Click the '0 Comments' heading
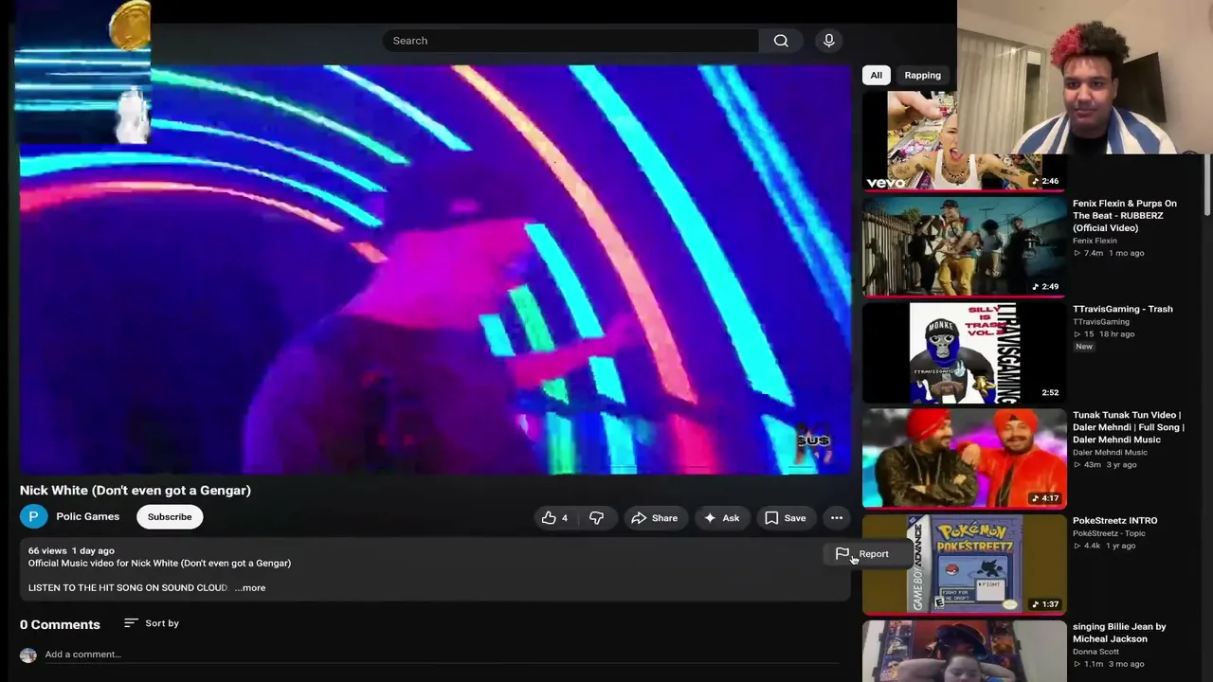This screenshot has height=682, width=1213. 60,625
